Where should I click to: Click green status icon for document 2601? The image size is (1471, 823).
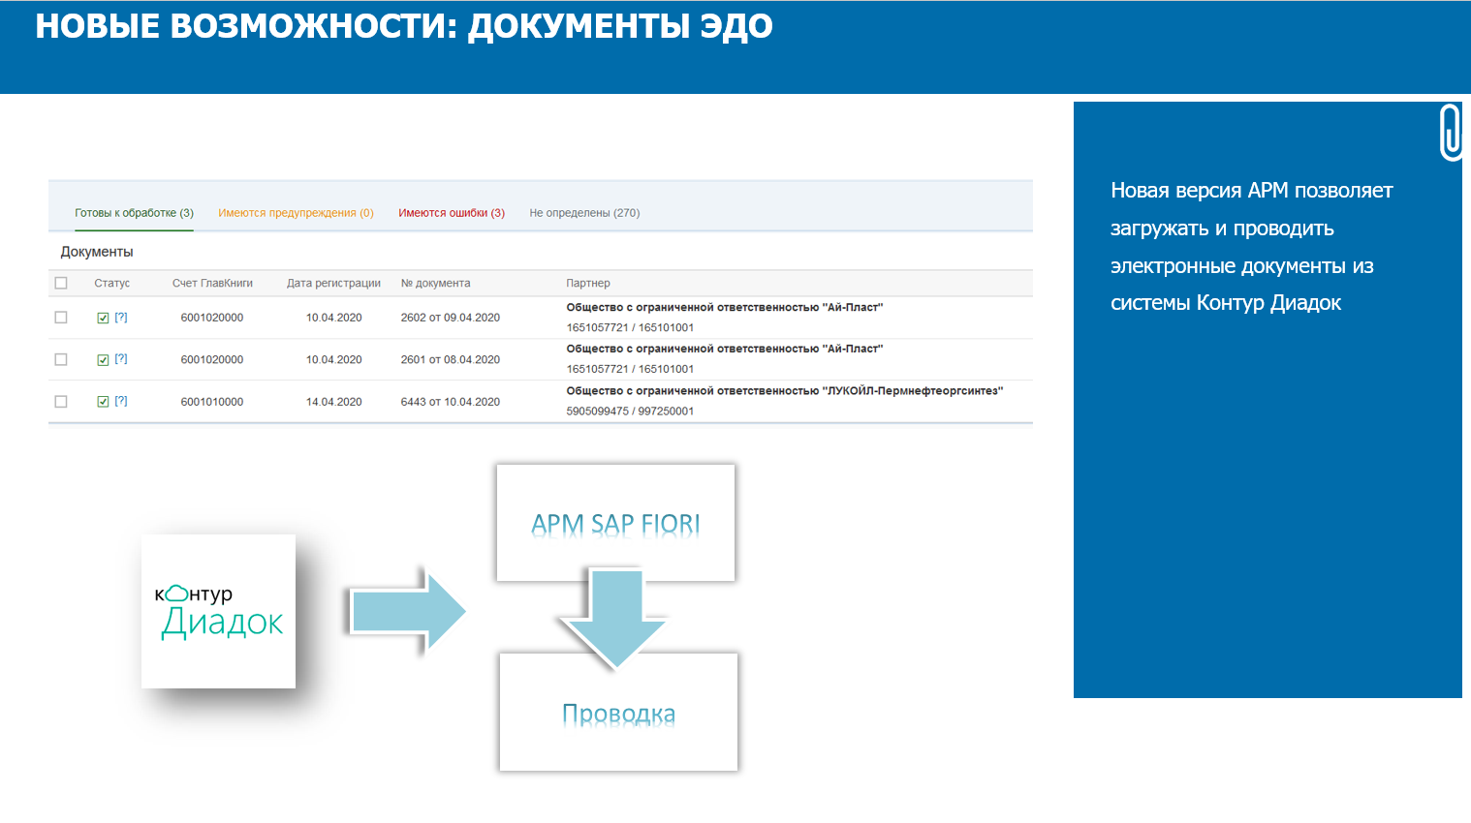pos(103,359)
